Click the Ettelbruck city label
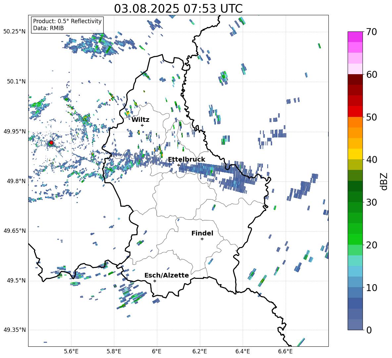Viewport: 392px width, 358px height. (x=186, y=160)
